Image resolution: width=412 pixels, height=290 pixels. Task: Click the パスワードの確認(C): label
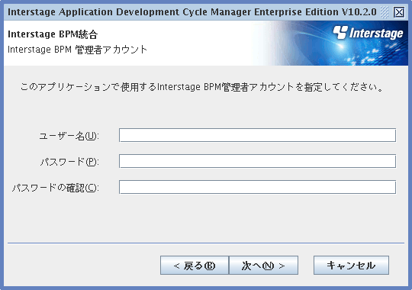pyautogui.click(x=56, y=188)
